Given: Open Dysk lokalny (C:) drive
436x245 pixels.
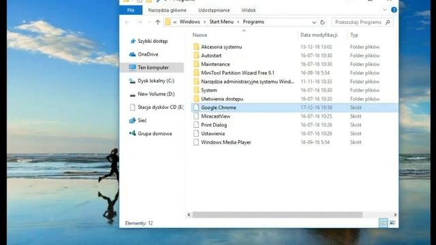Looking at the screenshot, I should click(x=156, y=81).
